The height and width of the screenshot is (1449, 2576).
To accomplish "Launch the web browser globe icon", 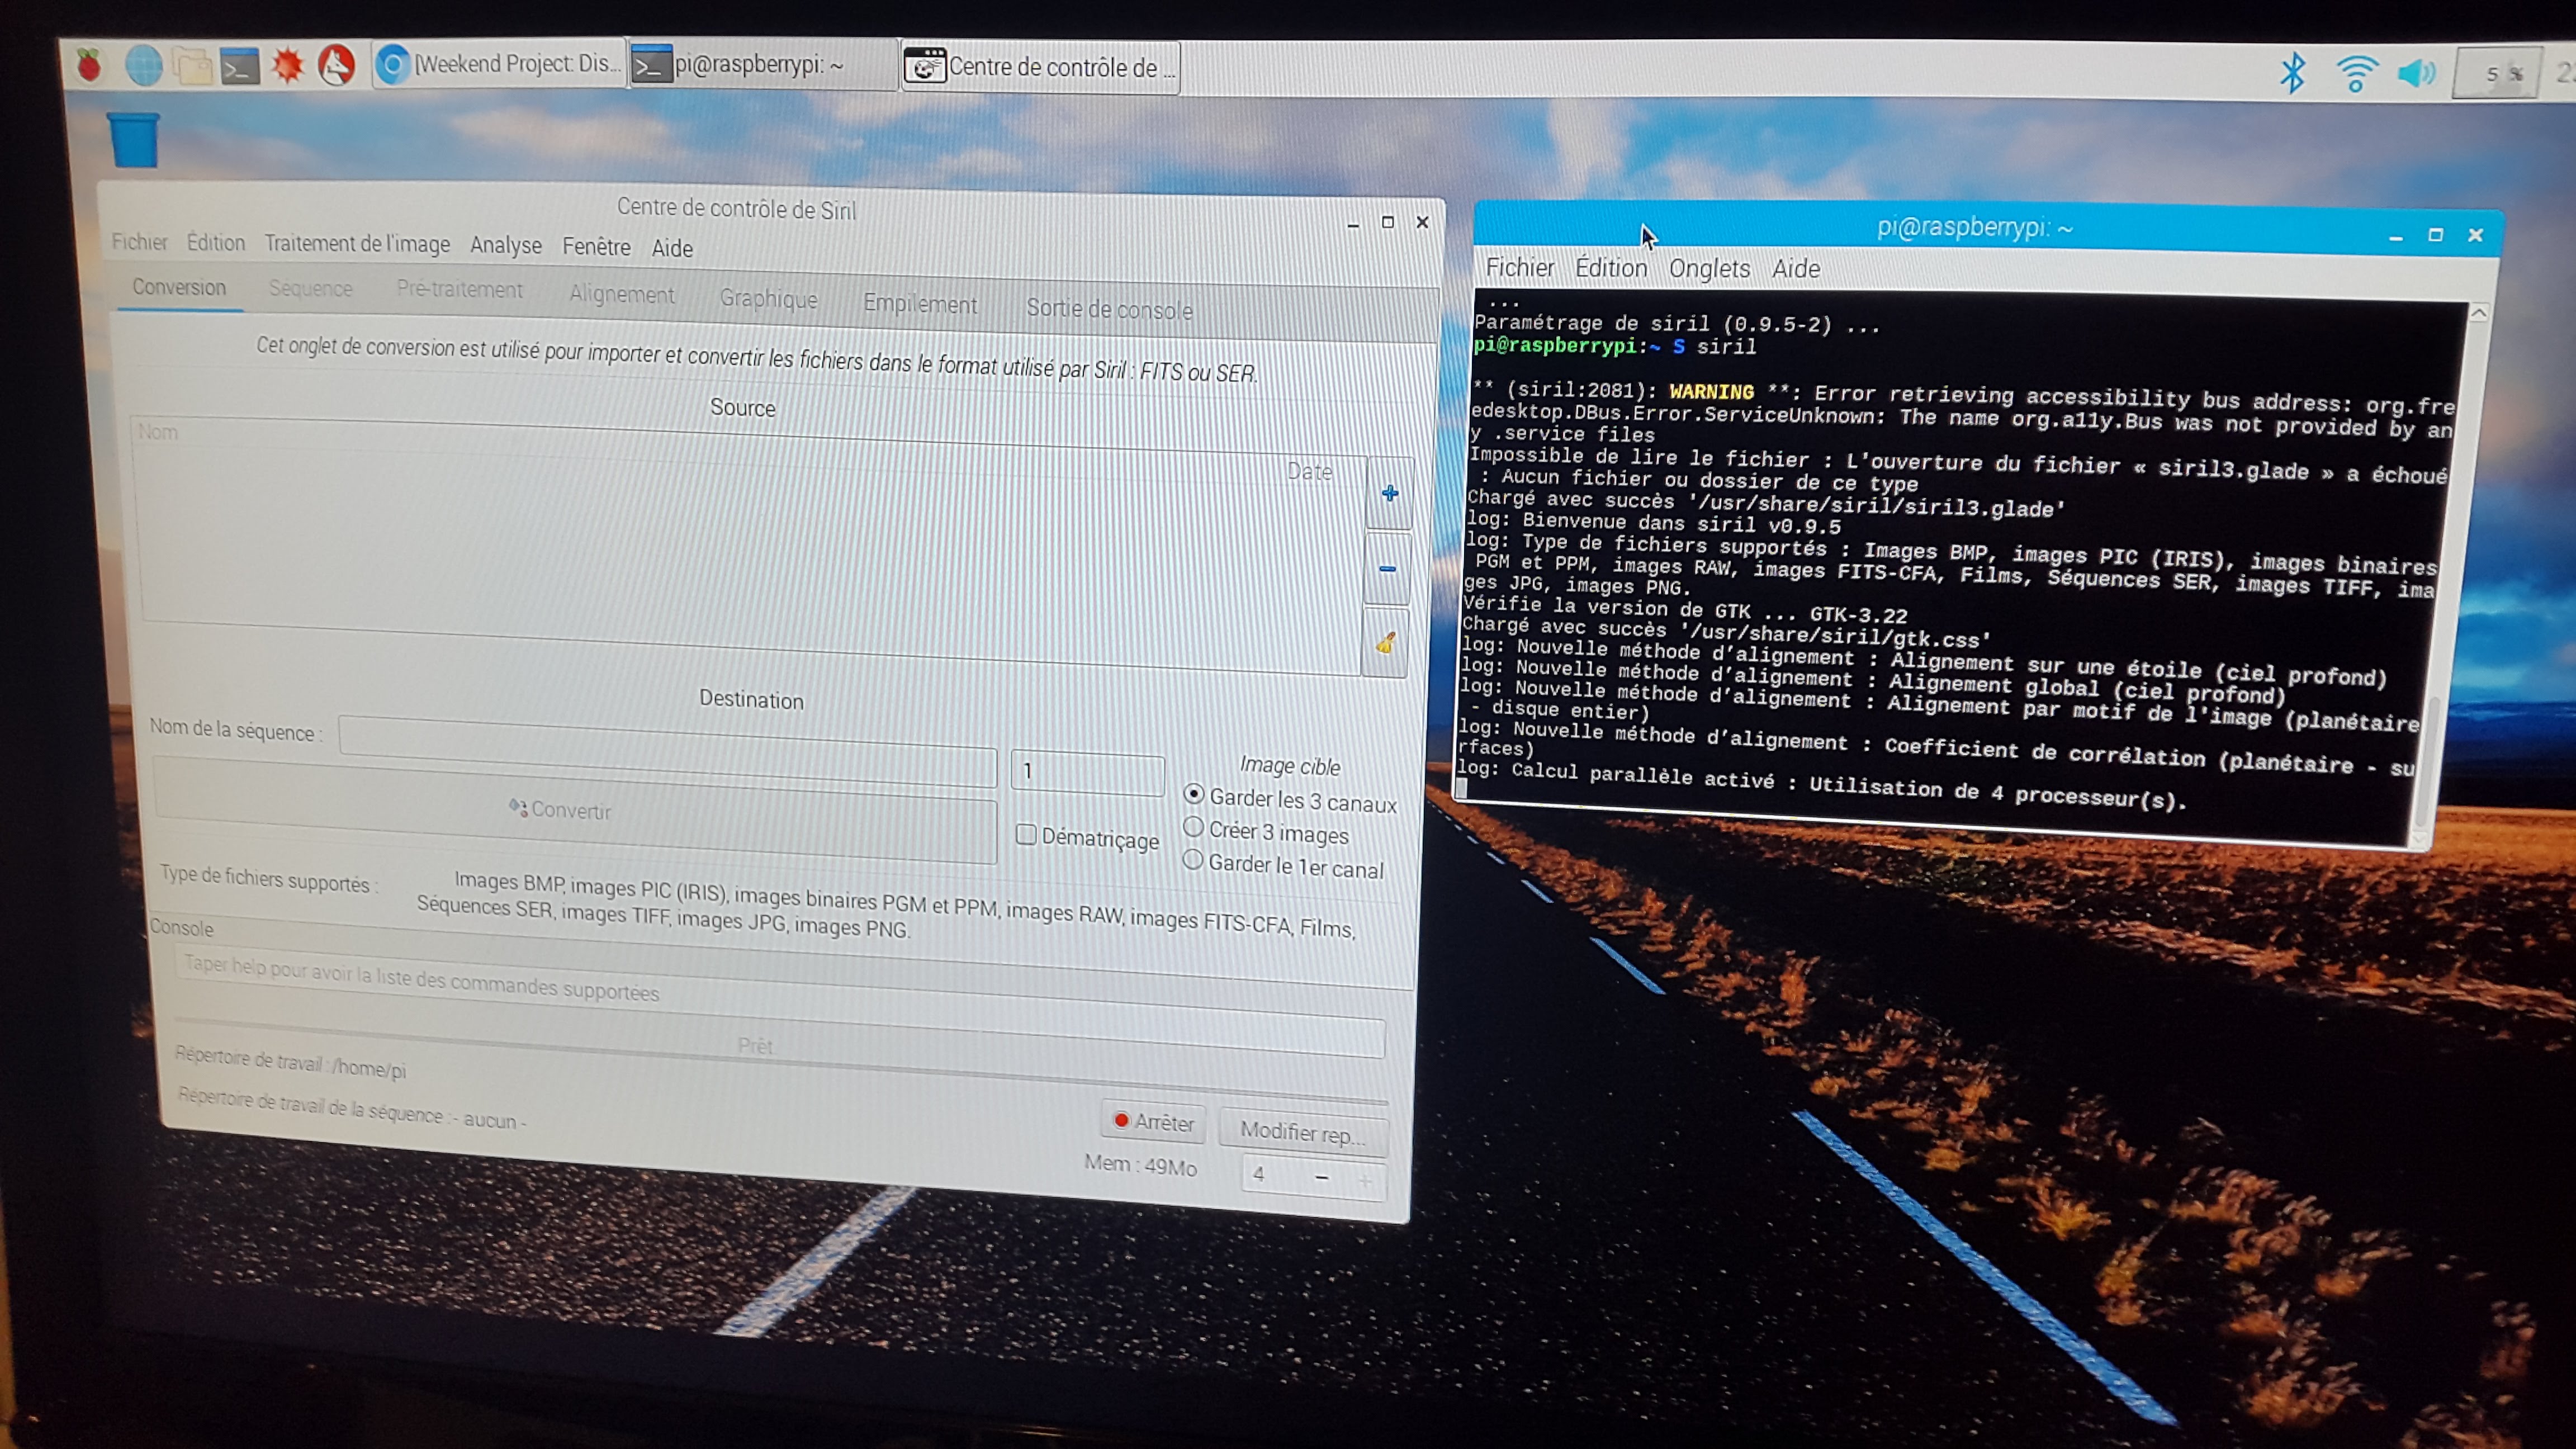I will pos(144,66).
